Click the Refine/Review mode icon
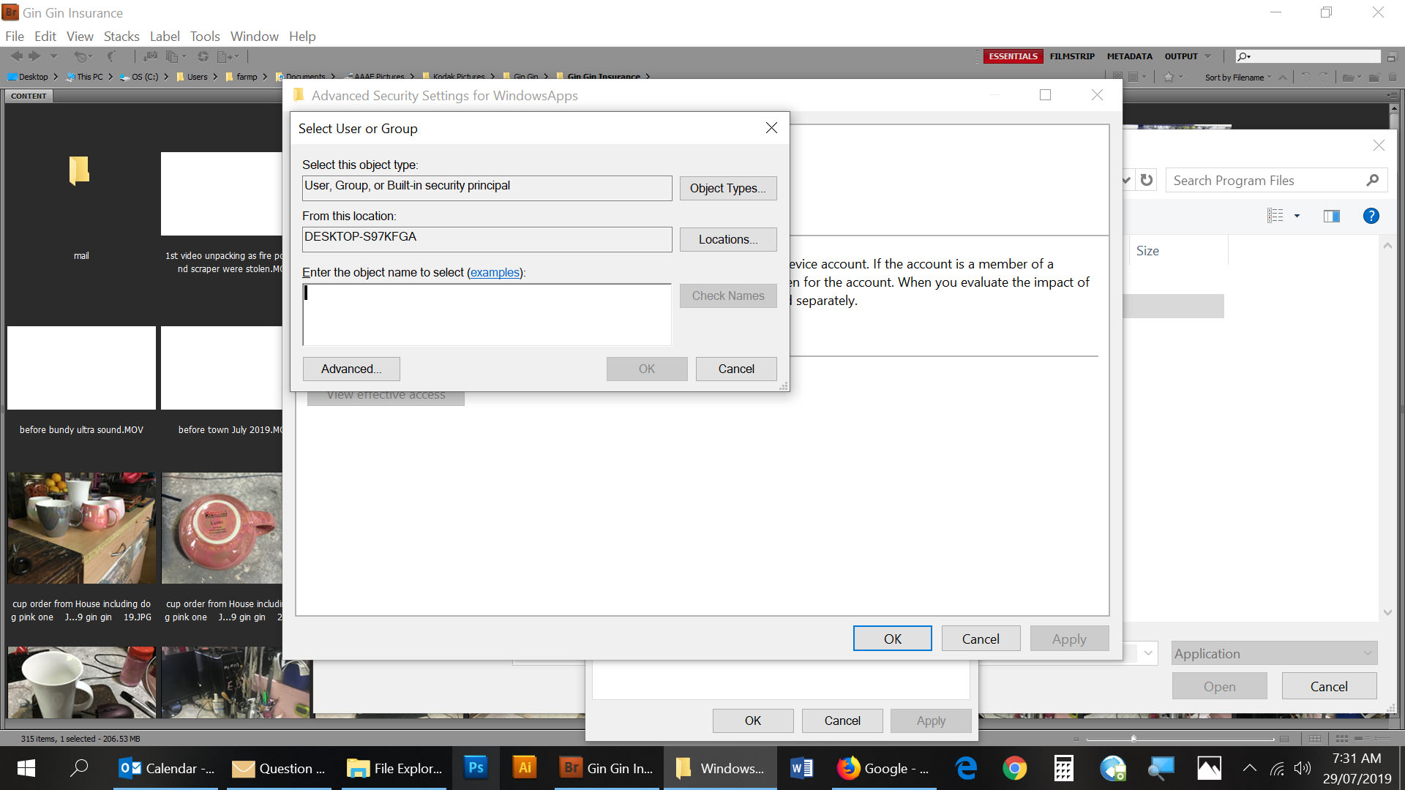Viewport: 1405px width, 790px height. (x=176, y=56)
